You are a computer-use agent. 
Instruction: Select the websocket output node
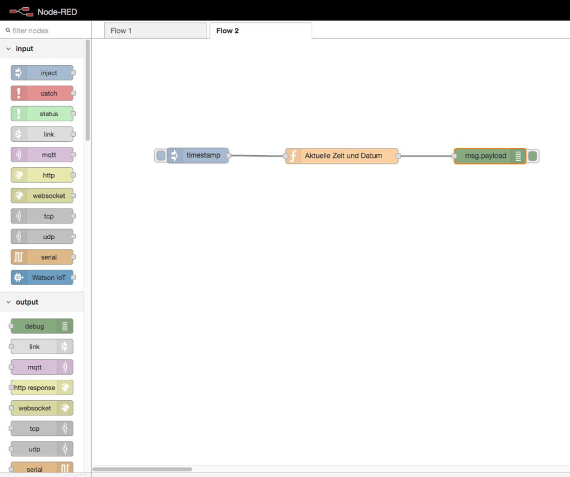tap(42, 408)
